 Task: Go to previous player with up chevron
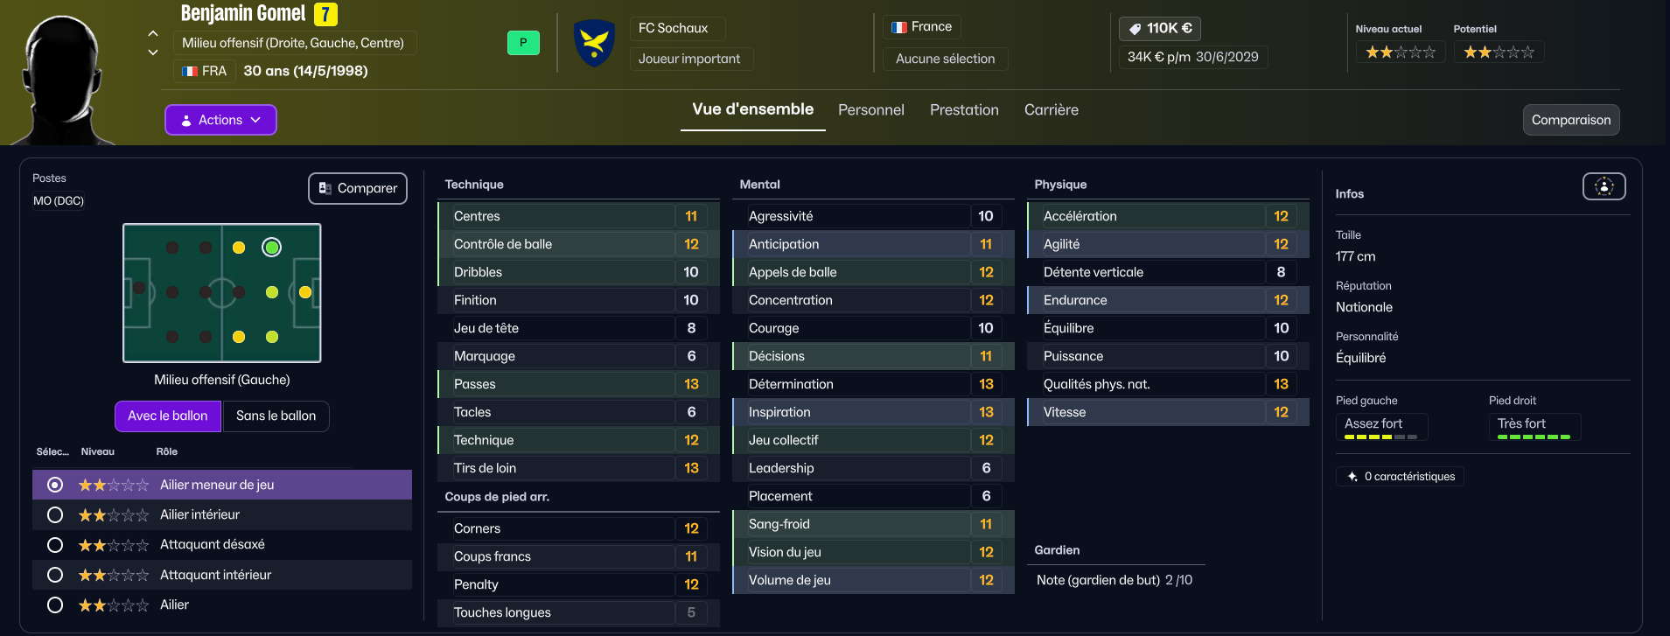pos(153,33)
